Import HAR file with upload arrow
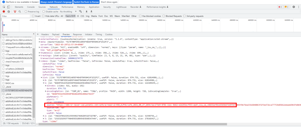The image size is (301, 127). point(87,11)
